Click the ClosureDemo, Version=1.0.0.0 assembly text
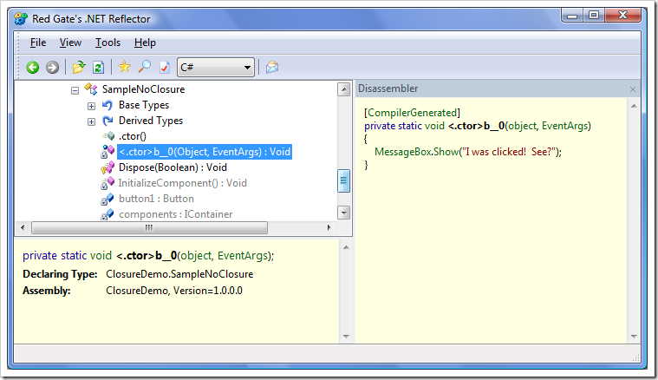This screenshot has width=658, height=380. [174, 291]
